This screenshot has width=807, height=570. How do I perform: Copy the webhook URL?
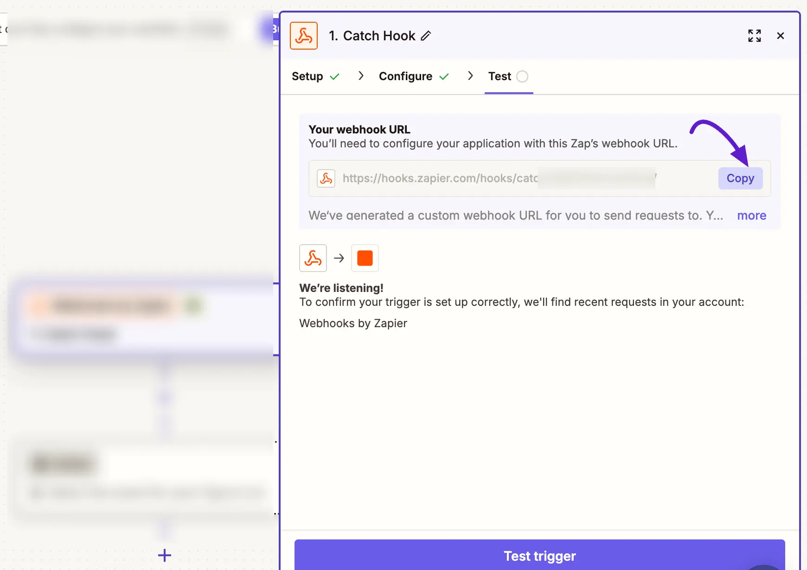click(740, 178)
